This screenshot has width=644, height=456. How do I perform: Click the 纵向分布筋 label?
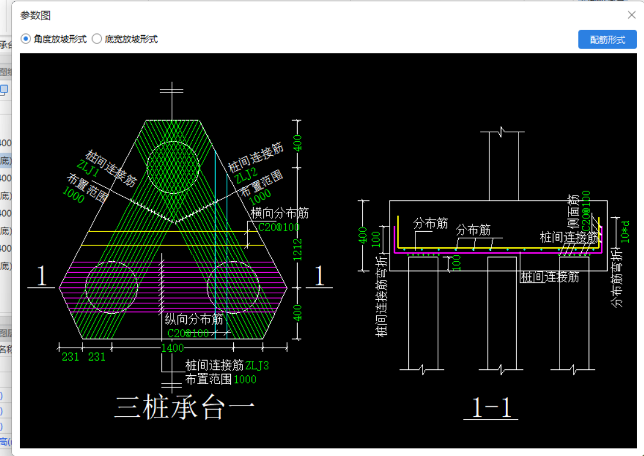[194, 320]
